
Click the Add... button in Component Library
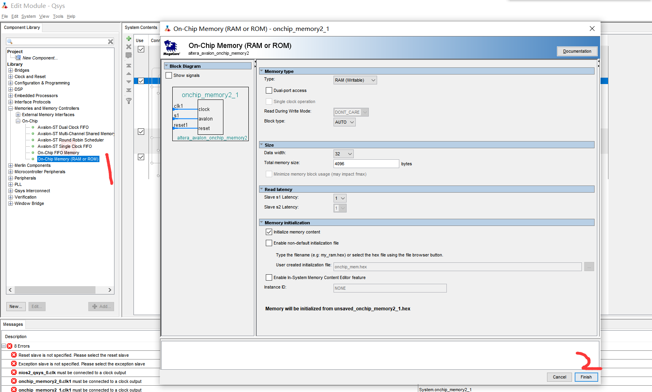(x=101, y=306)
